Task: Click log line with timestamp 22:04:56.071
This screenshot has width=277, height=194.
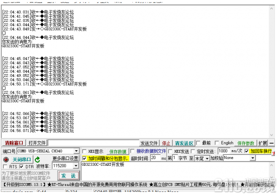Action: click(x=38, y=130)
